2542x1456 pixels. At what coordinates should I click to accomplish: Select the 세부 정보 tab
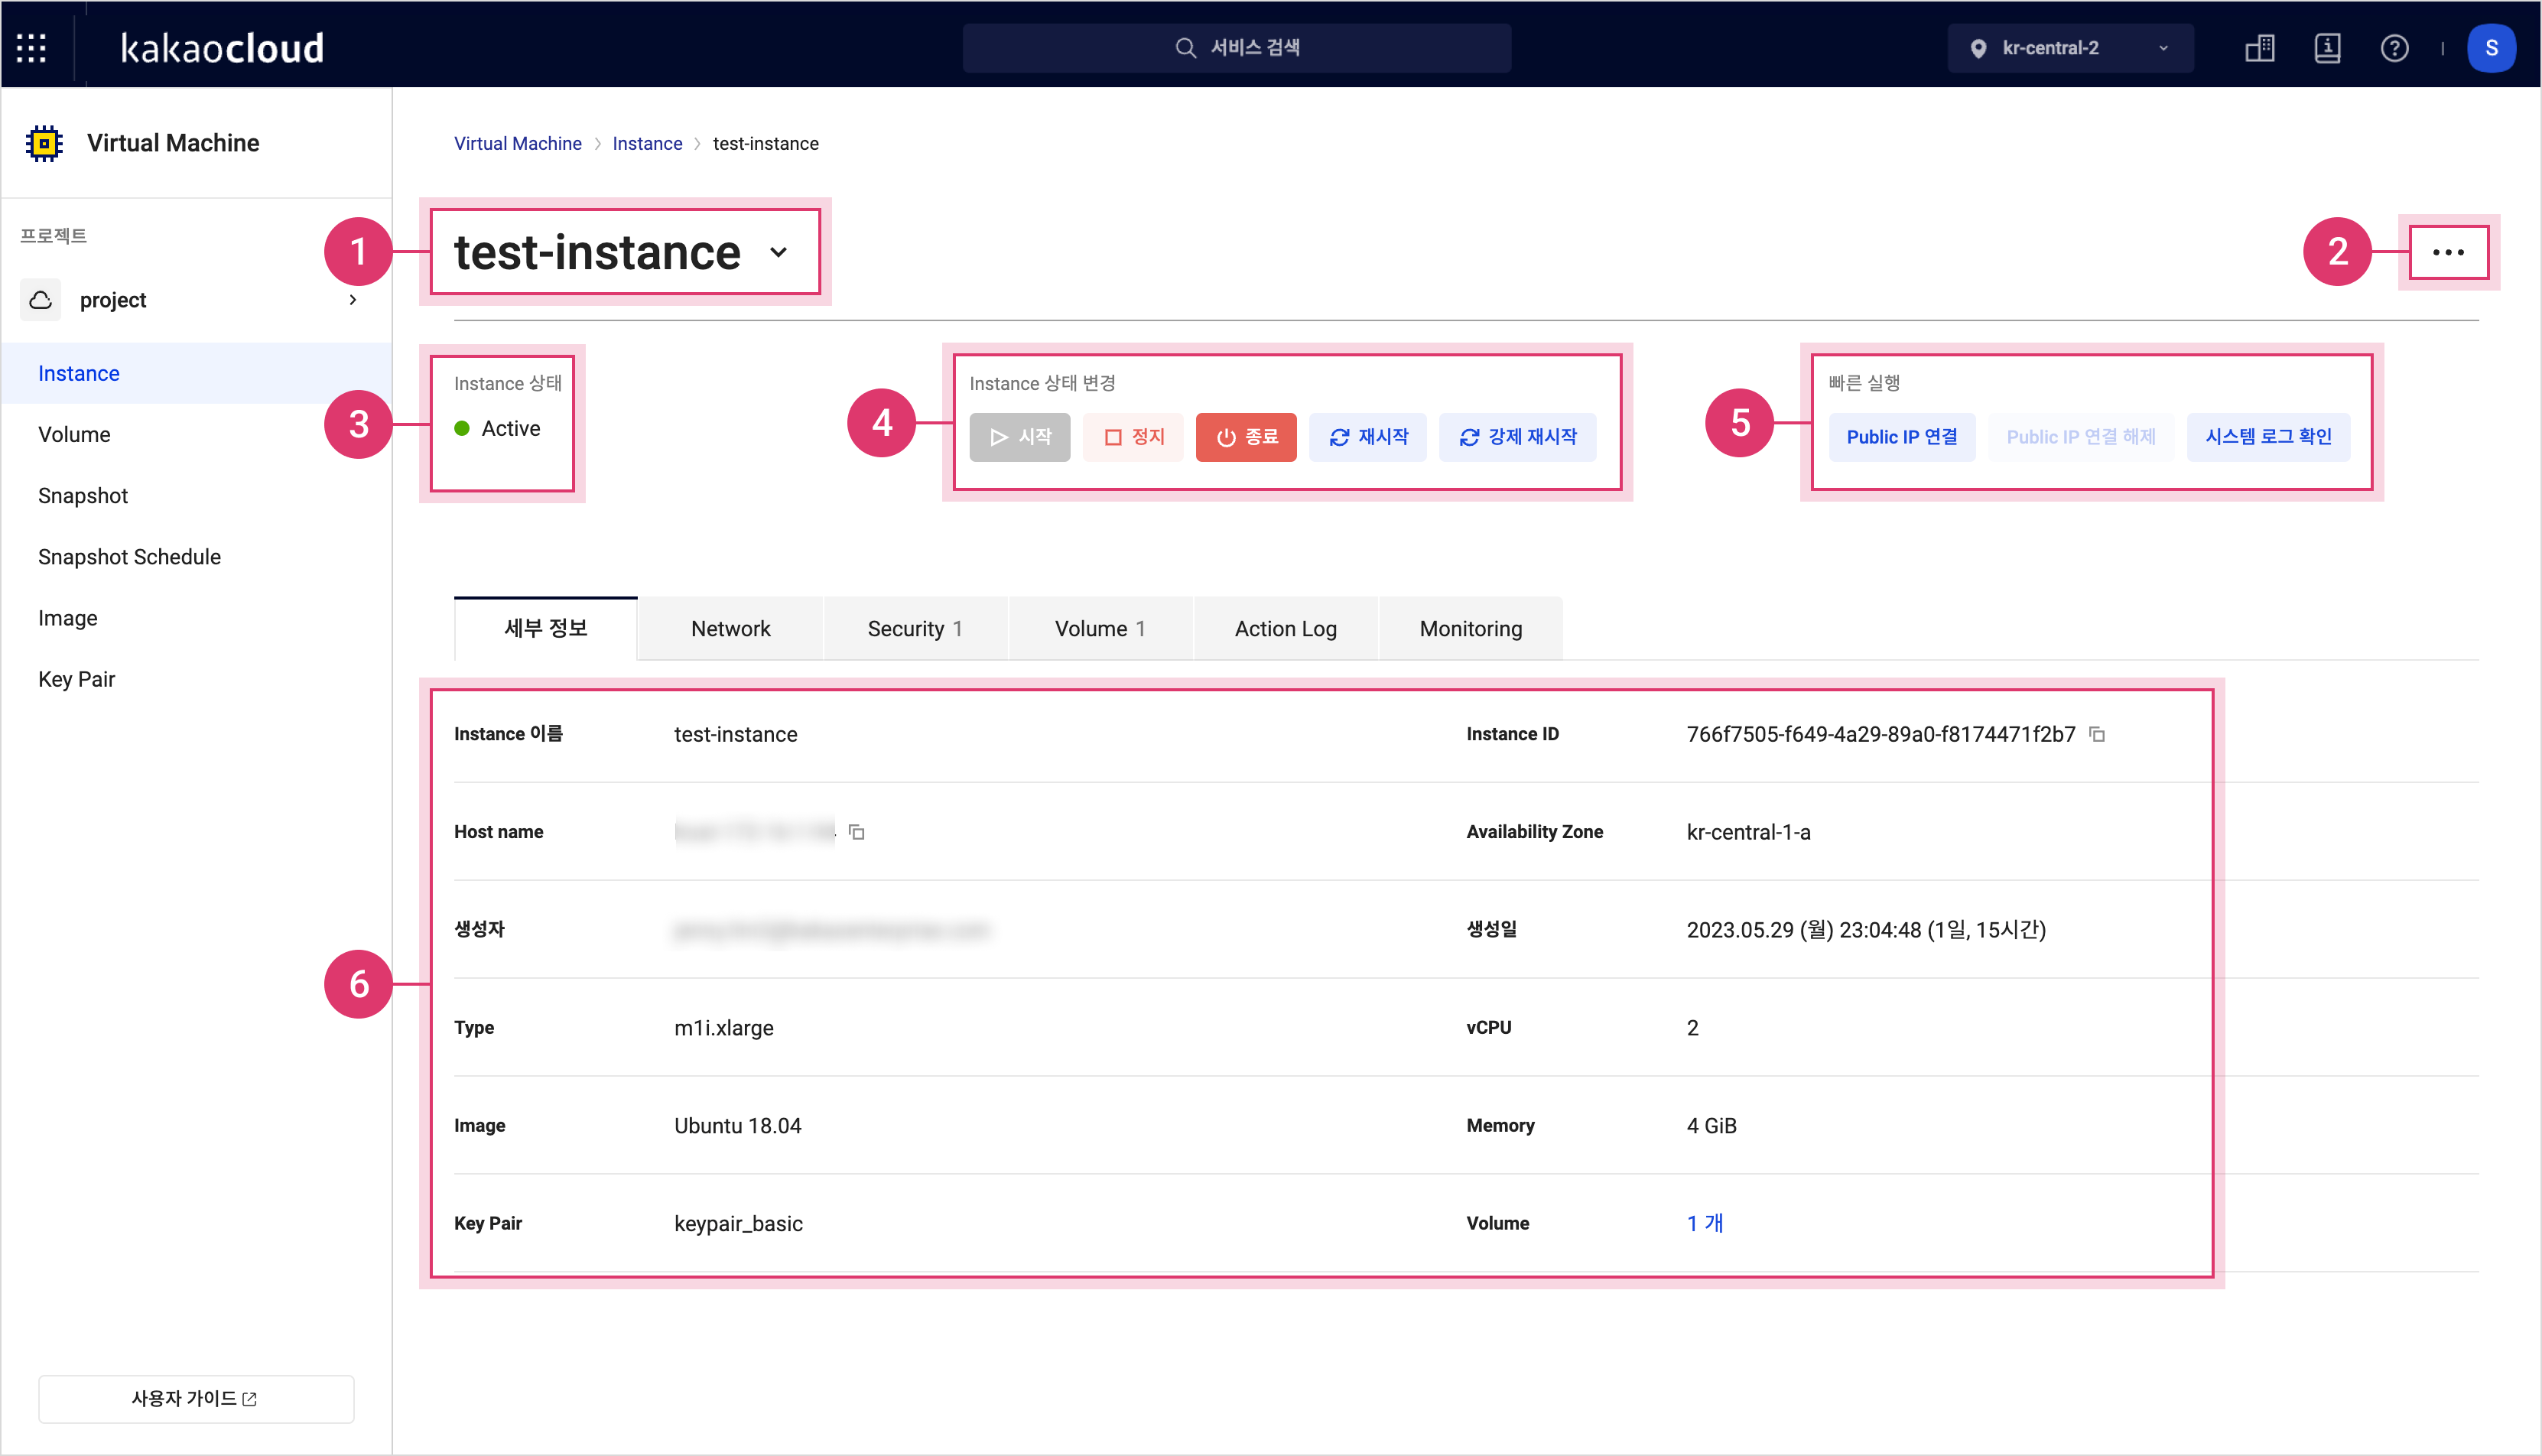(545, 628)
